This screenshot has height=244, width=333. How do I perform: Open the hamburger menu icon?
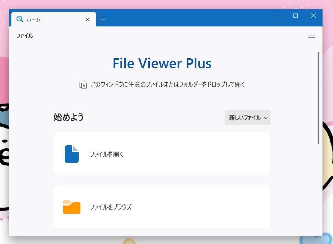(312, 35)
